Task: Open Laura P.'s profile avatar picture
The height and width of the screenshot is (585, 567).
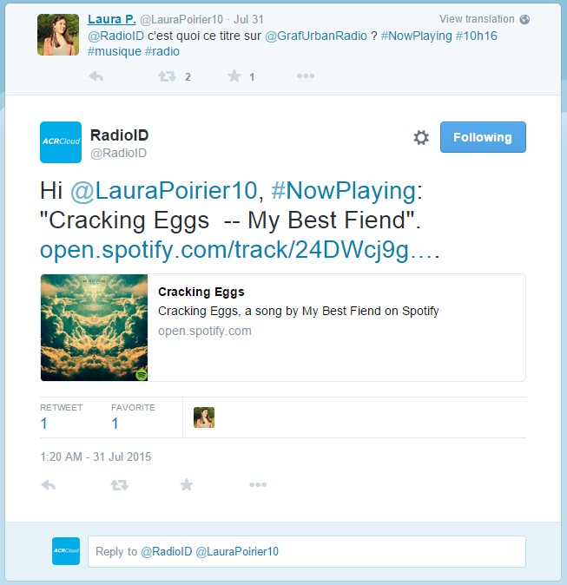Action: (58, 35)
